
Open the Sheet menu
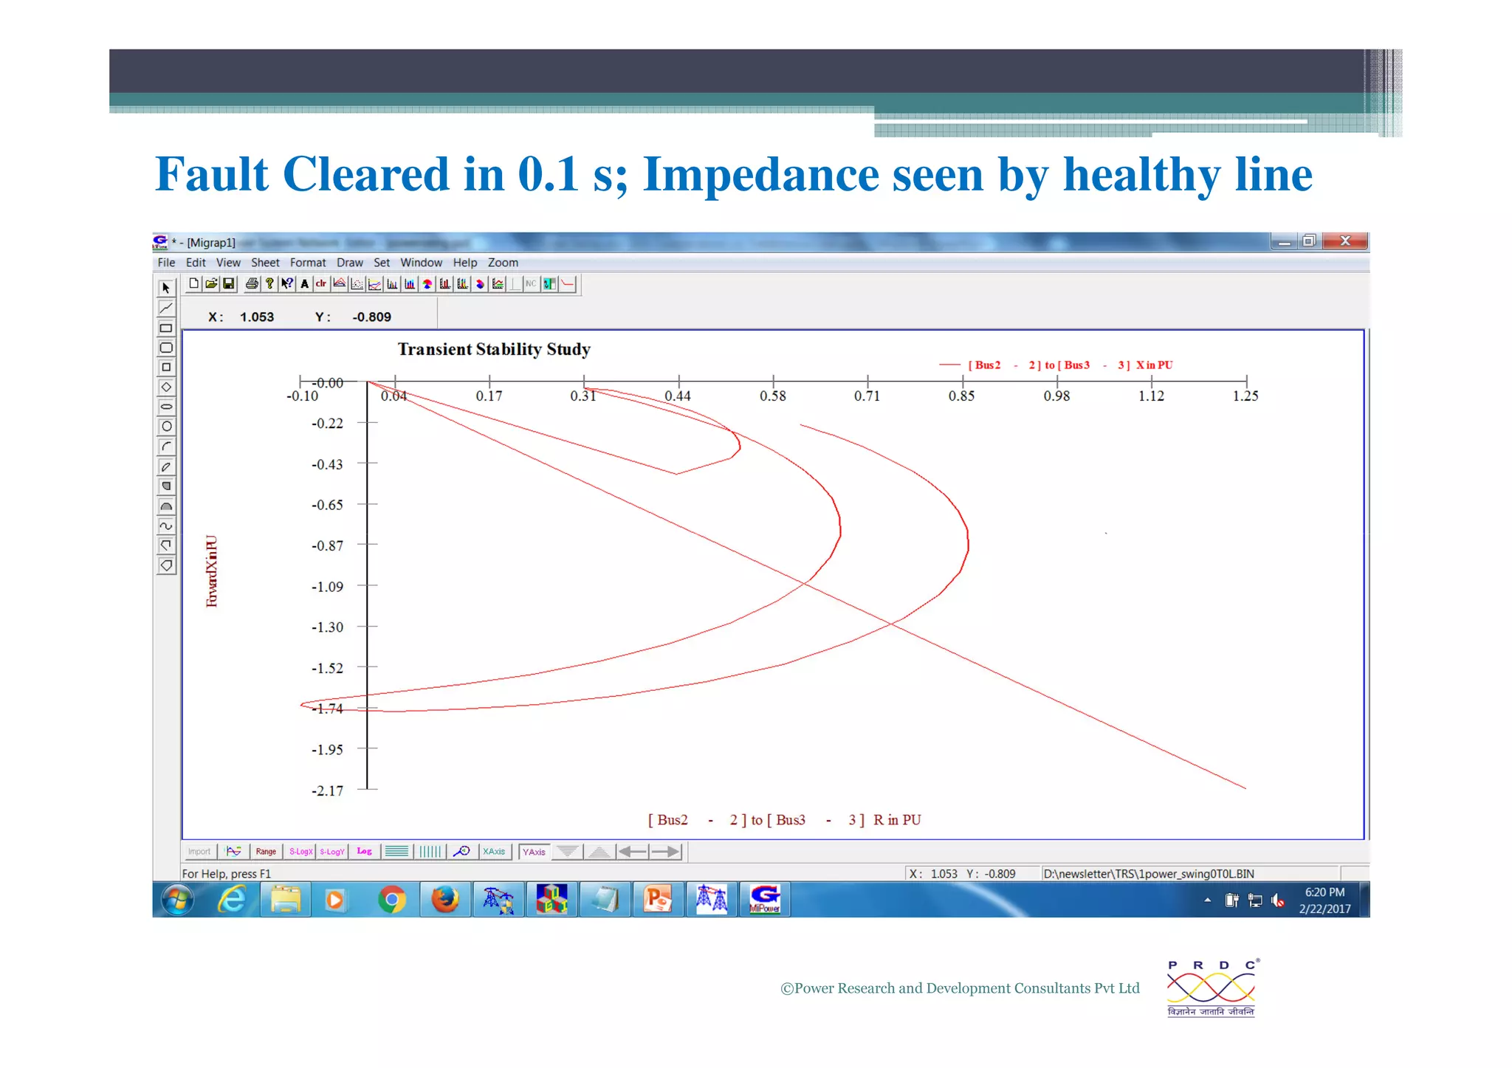(265, 263)
